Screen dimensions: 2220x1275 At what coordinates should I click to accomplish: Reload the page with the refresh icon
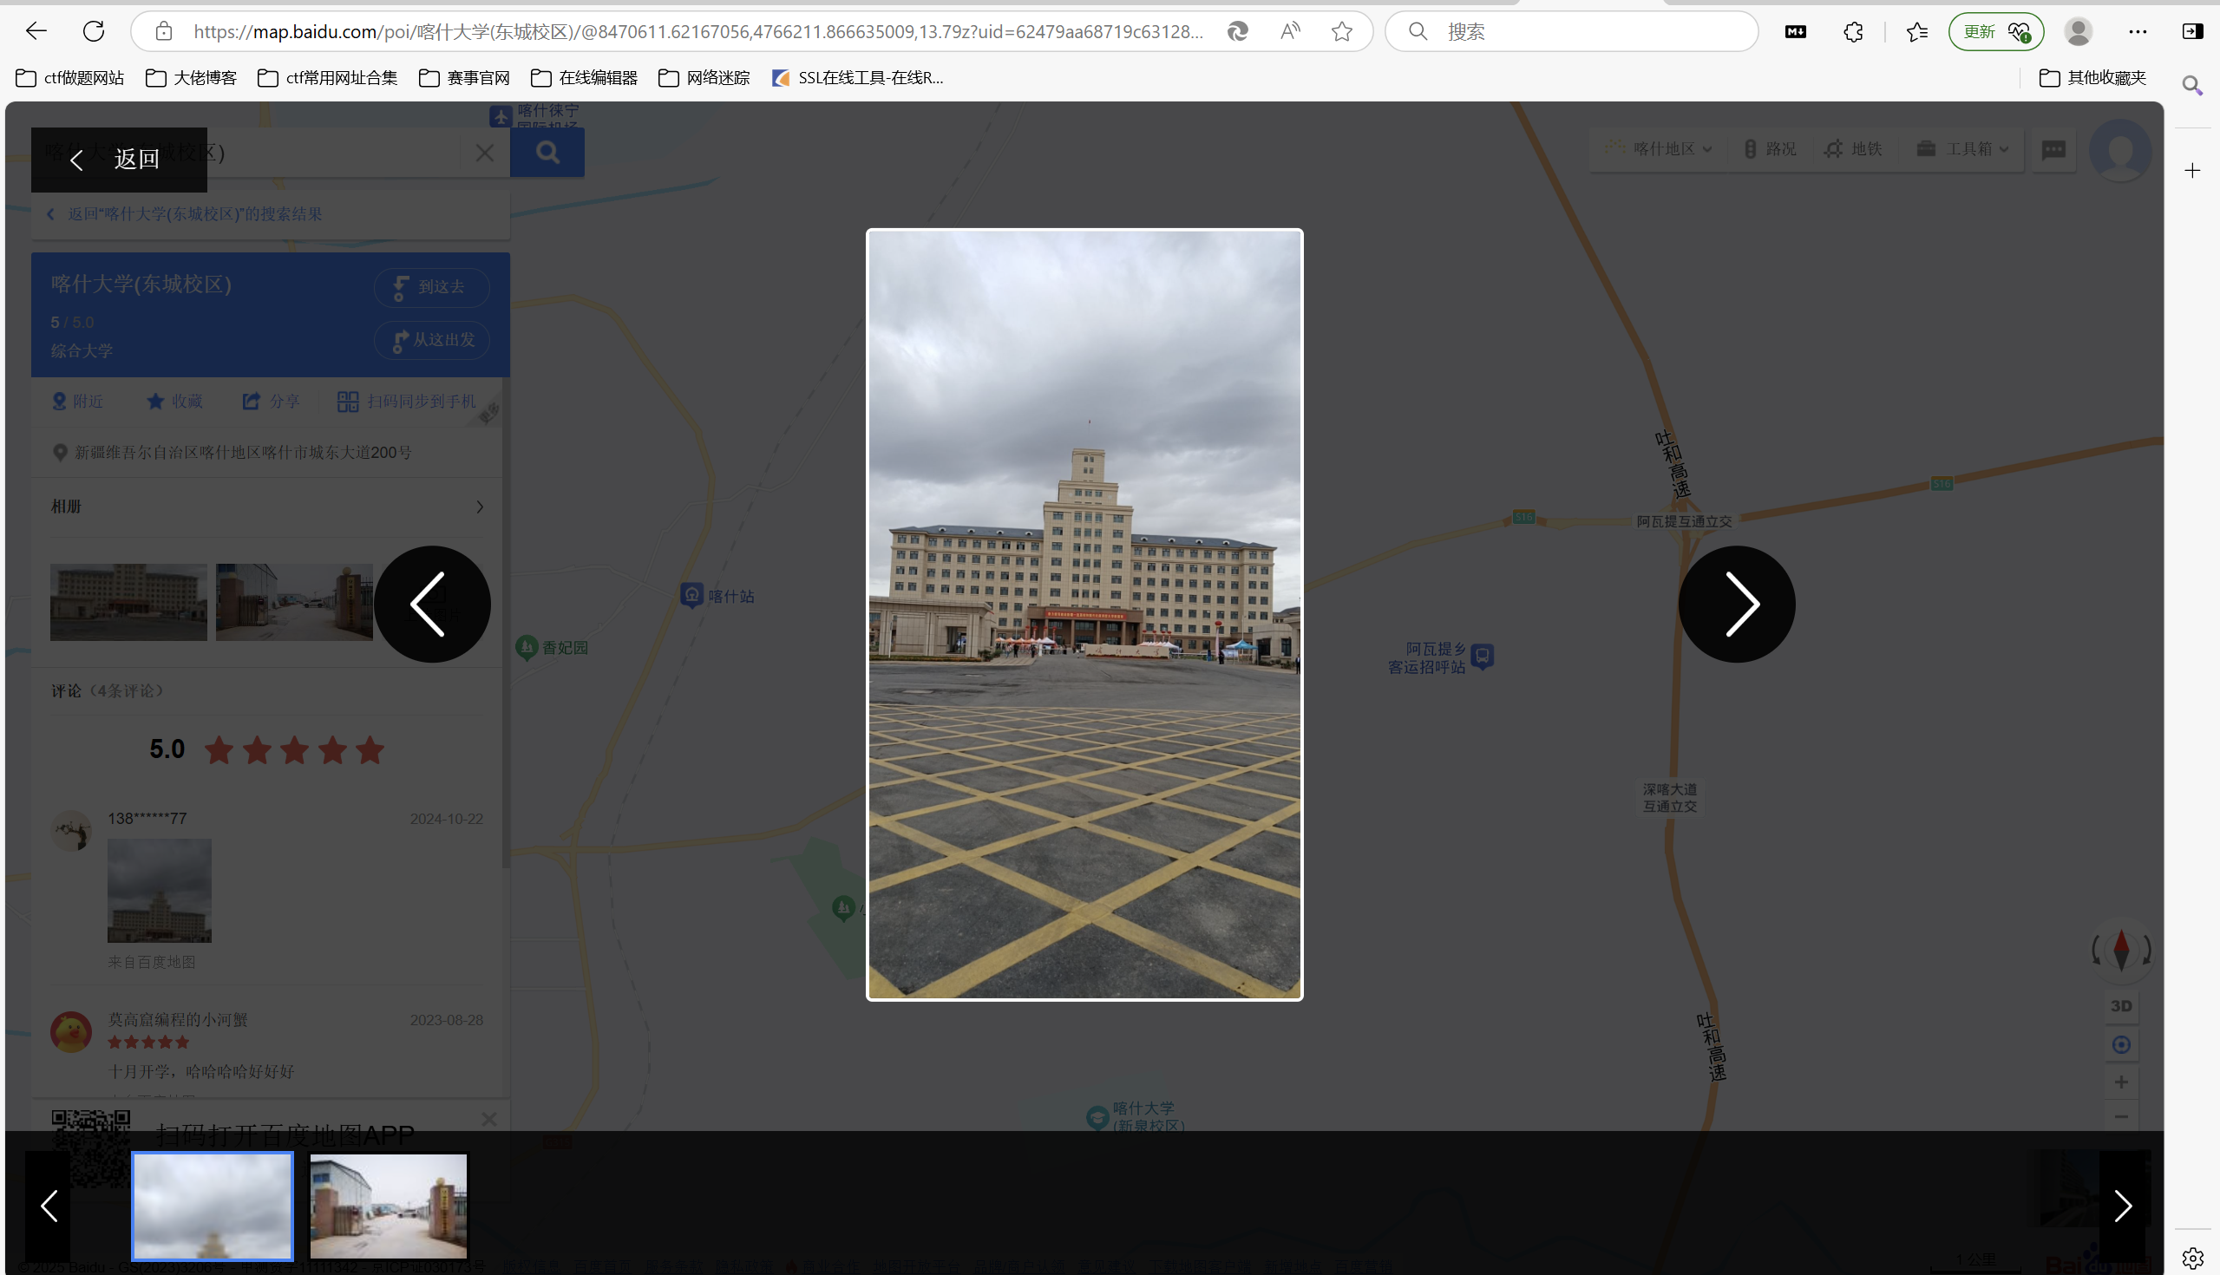94,31
